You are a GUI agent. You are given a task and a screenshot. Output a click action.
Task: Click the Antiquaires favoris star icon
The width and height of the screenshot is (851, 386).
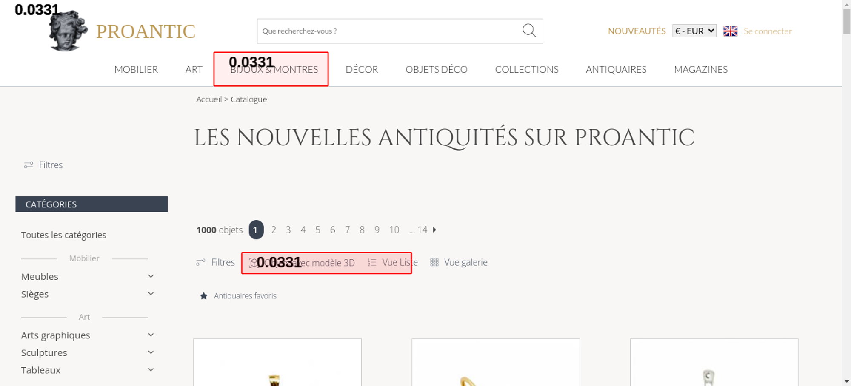coord(204,296)
